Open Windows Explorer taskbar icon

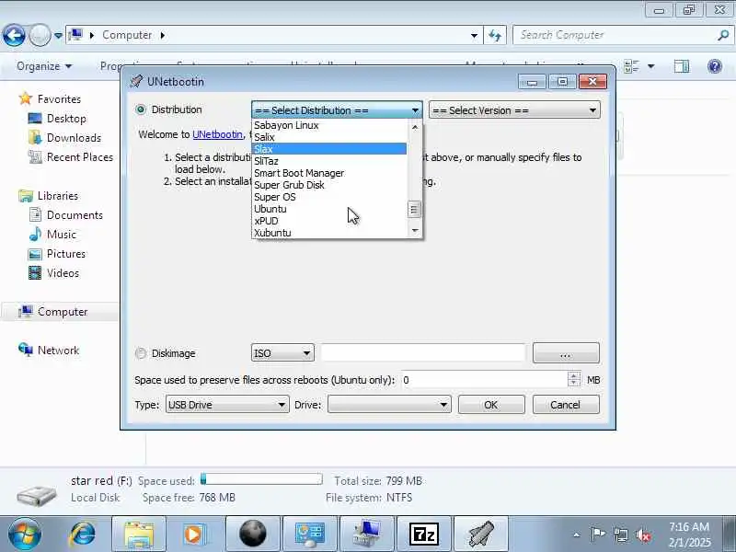[x=139, y=535]
